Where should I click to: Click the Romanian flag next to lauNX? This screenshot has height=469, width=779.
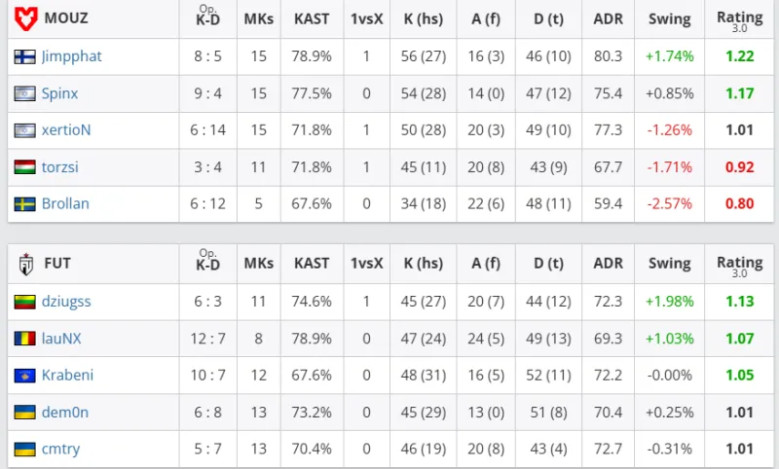point(24,339)
